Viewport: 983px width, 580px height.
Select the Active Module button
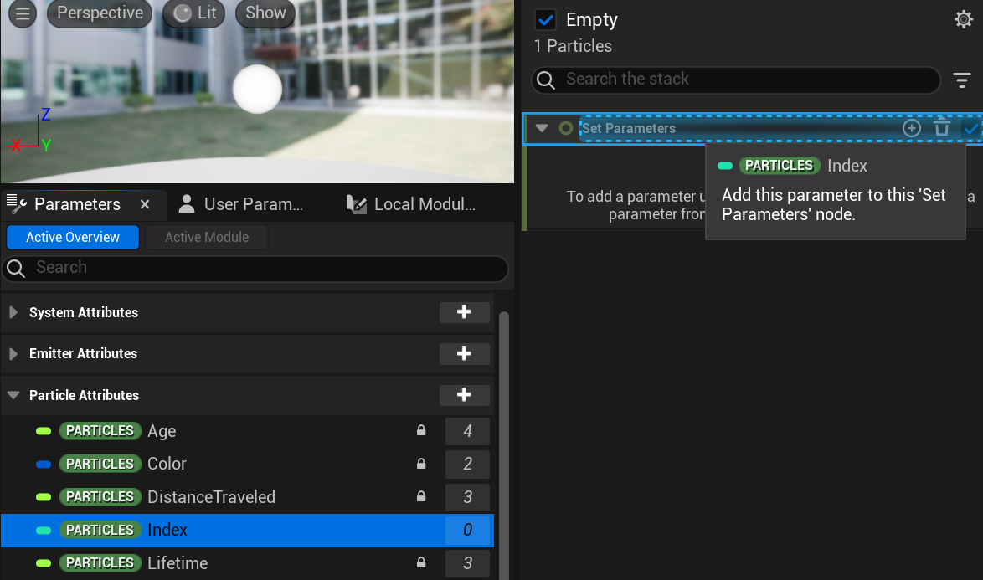[x=207, y=238]
